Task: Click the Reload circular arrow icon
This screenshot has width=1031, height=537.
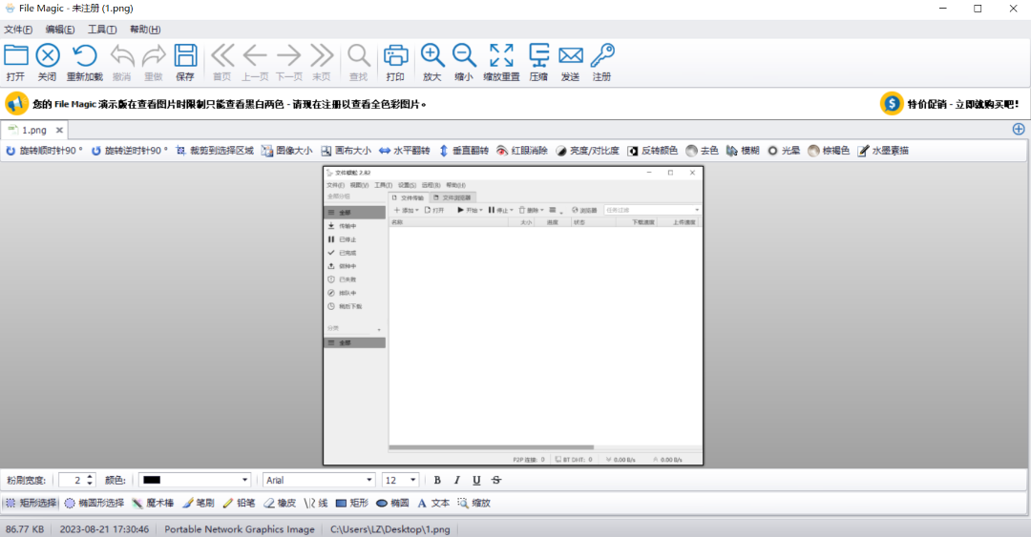Action: [85, 62]
